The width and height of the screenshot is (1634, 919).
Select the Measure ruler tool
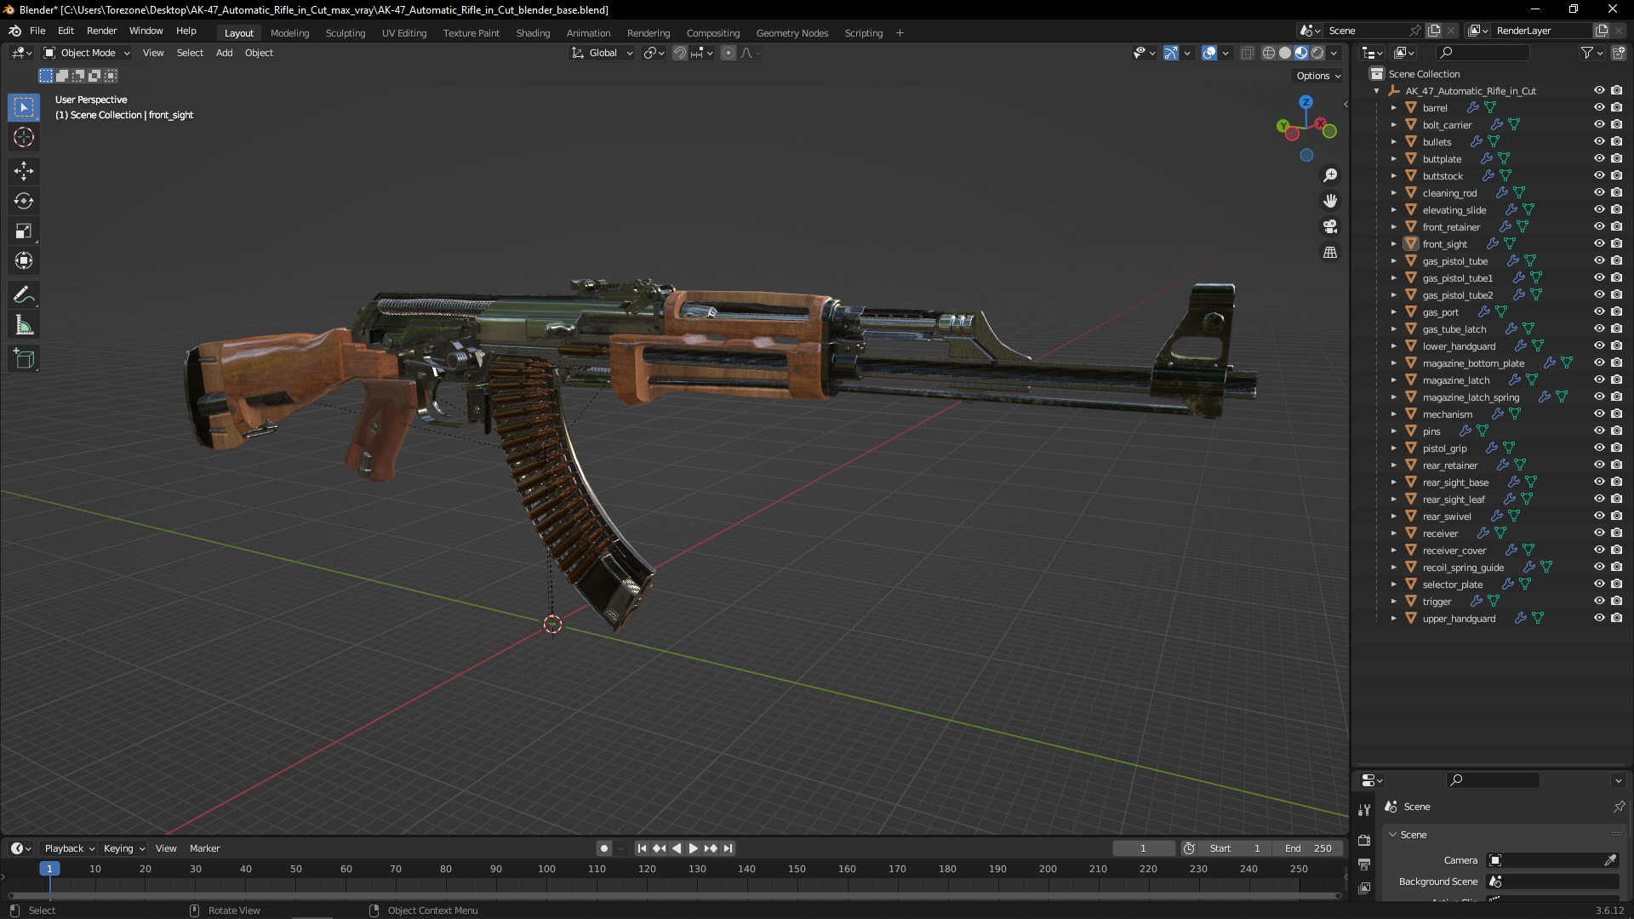23,325
